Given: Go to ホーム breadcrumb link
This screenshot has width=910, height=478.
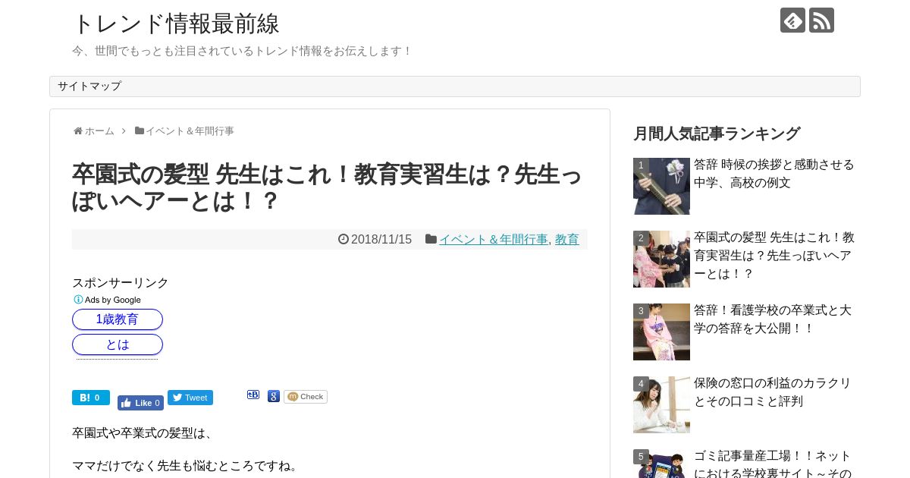Looking at the screenshot, I should pos(94,131).
